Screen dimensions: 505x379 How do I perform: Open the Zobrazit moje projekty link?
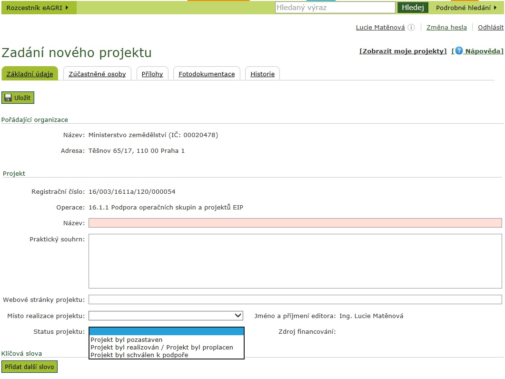(403, 51)
